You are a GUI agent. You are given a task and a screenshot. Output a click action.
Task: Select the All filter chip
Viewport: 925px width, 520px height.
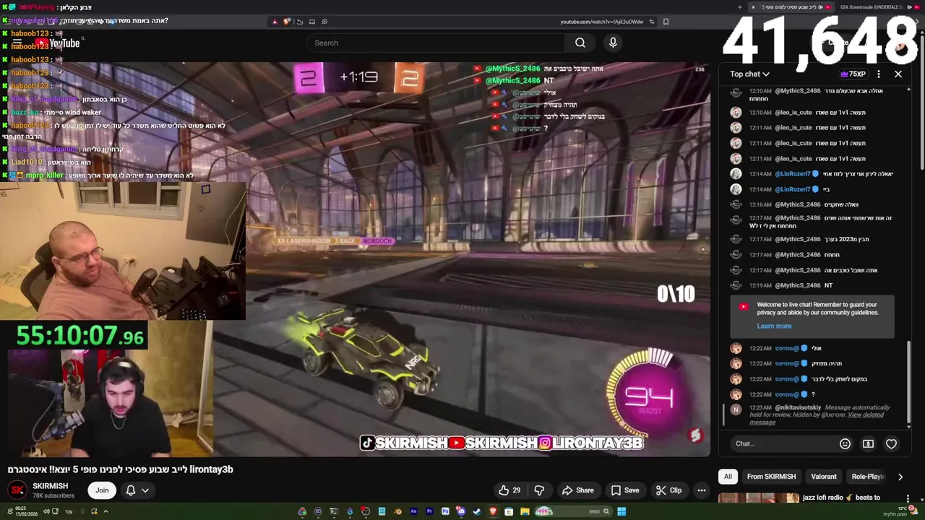pos(728,477)
